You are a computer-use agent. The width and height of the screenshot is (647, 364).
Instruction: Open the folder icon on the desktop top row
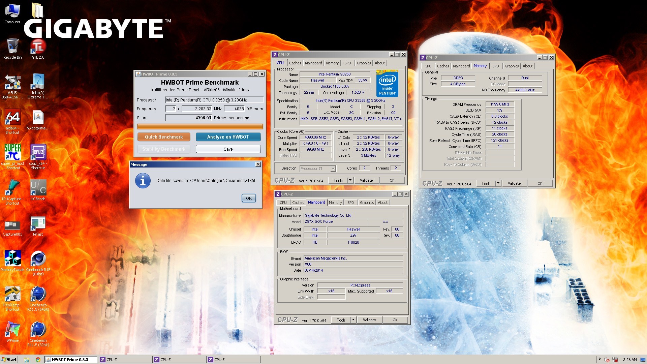point(37,11)
